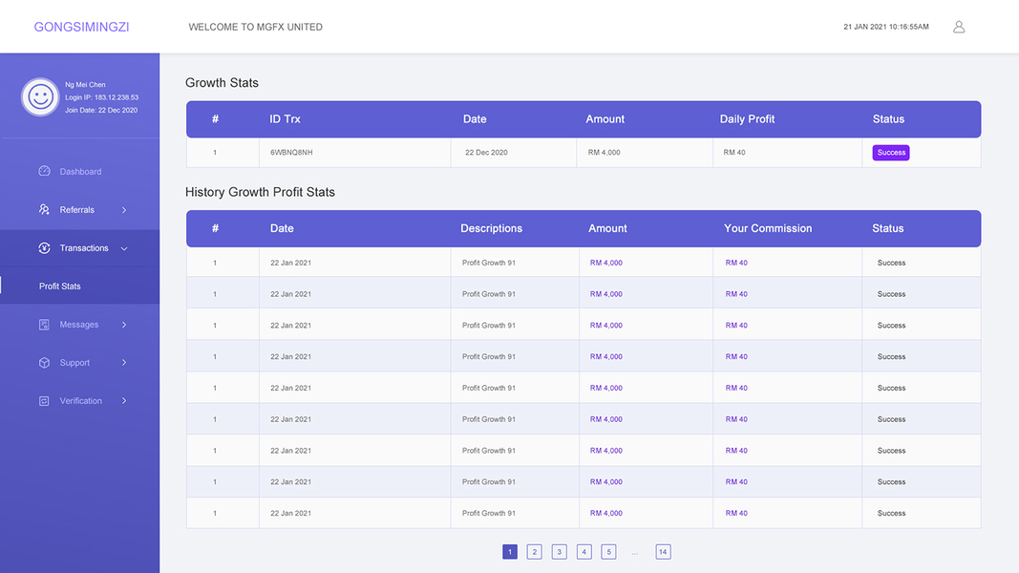Click the Support cube icon
The width and height of the screenshot is (1019, 573).
pyautogui.click(x=44, y=363)
